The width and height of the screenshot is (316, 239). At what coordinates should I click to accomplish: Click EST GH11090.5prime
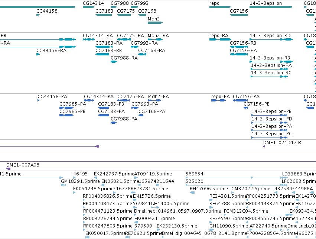click(212, 230)
